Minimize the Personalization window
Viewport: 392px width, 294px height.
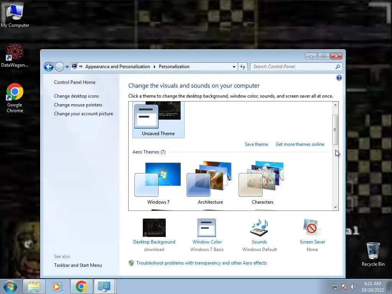point(311,56)
